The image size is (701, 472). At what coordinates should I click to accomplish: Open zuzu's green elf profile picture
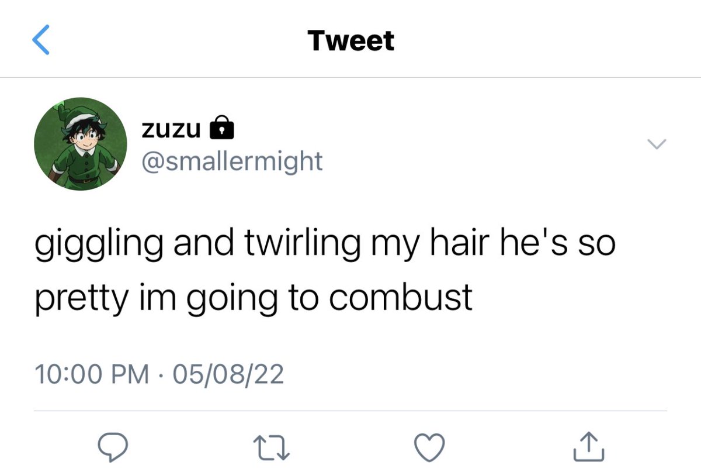pos(81,144)
